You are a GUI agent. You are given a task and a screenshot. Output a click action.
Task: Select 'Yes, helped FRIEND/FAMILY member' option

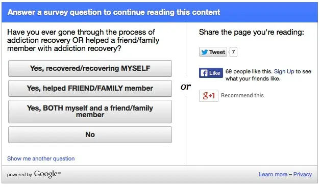[x=90, y=88]
